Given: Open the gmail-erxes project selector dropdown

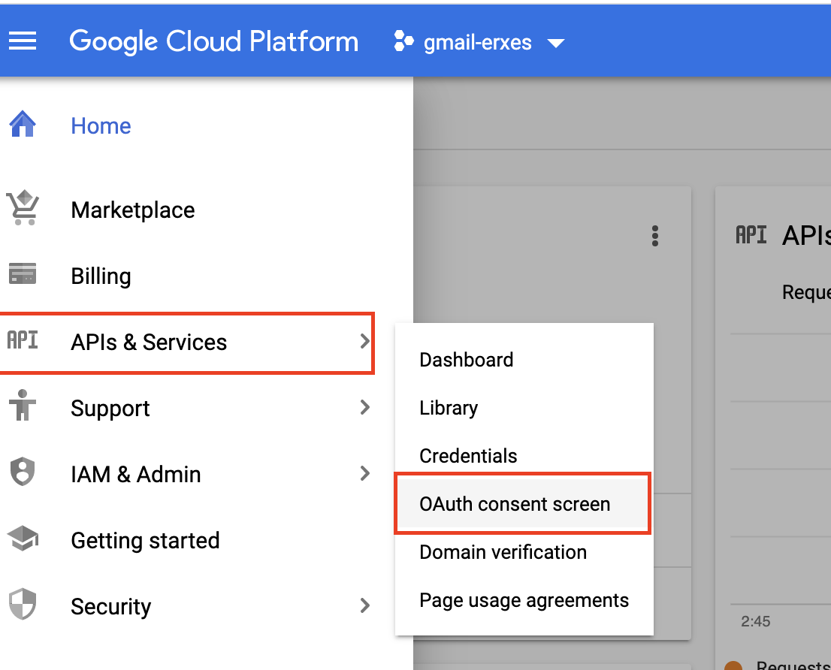Looking at the screenshot, I should pos(479,42).
